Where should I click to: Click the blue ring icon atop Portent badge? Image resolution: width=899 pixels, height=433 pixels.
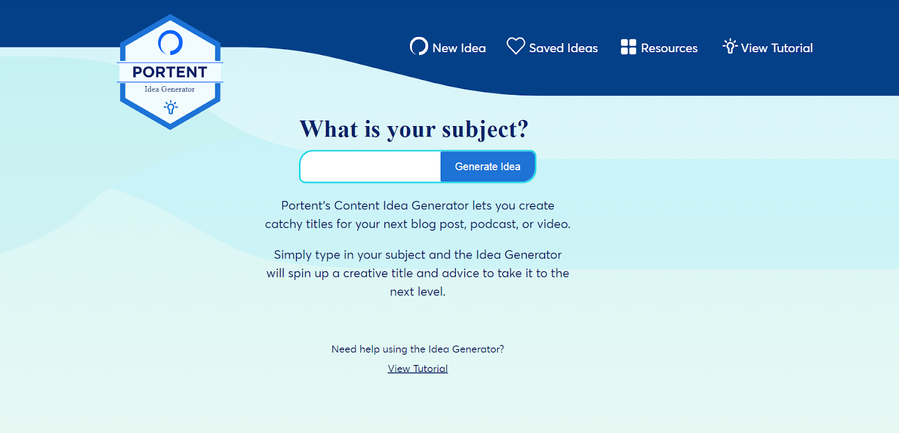point(170,43)
